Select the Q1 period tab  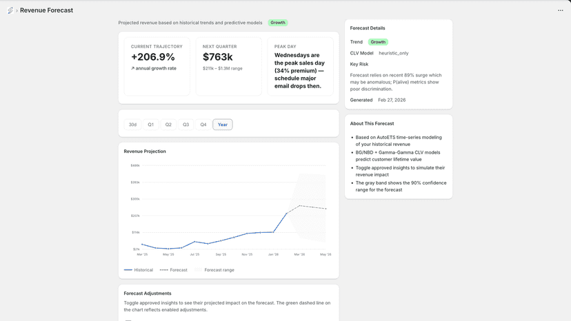151,125
